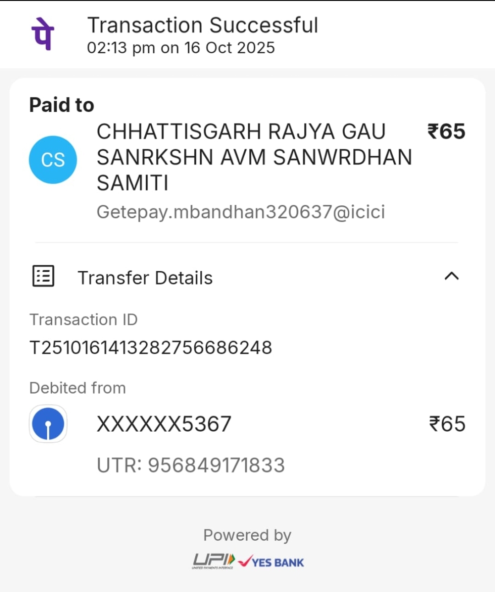Tap the YES BANK logo
This screenshot has width=495, height=592.
pos(271,562)
